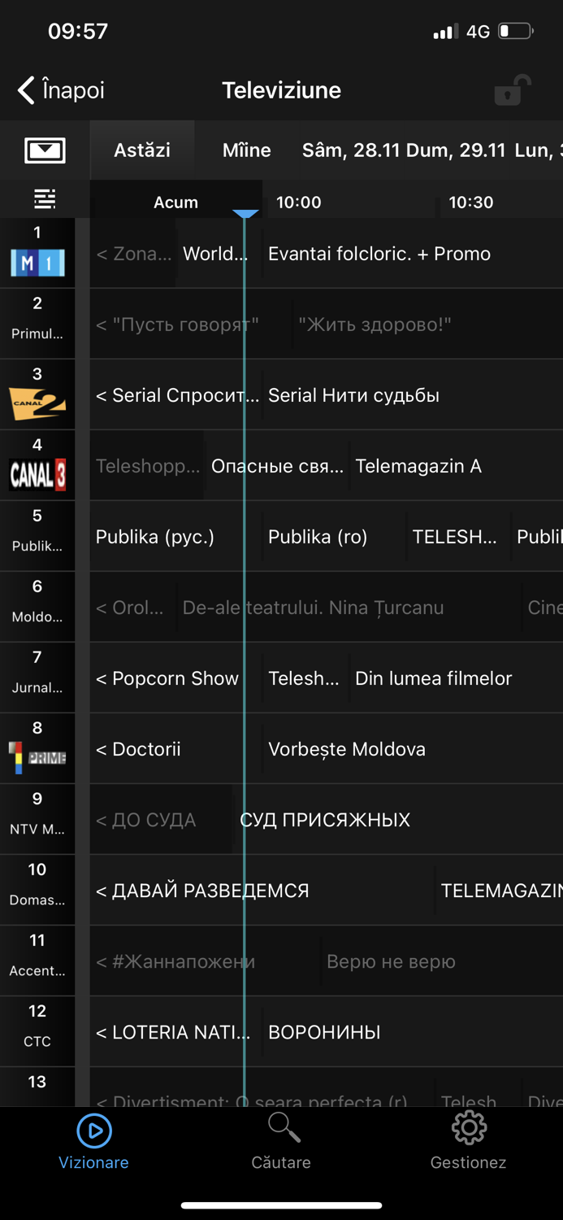Switch to the Astăzi tab
This screenshot has height=1220, width=563.
tap(142, 150)
